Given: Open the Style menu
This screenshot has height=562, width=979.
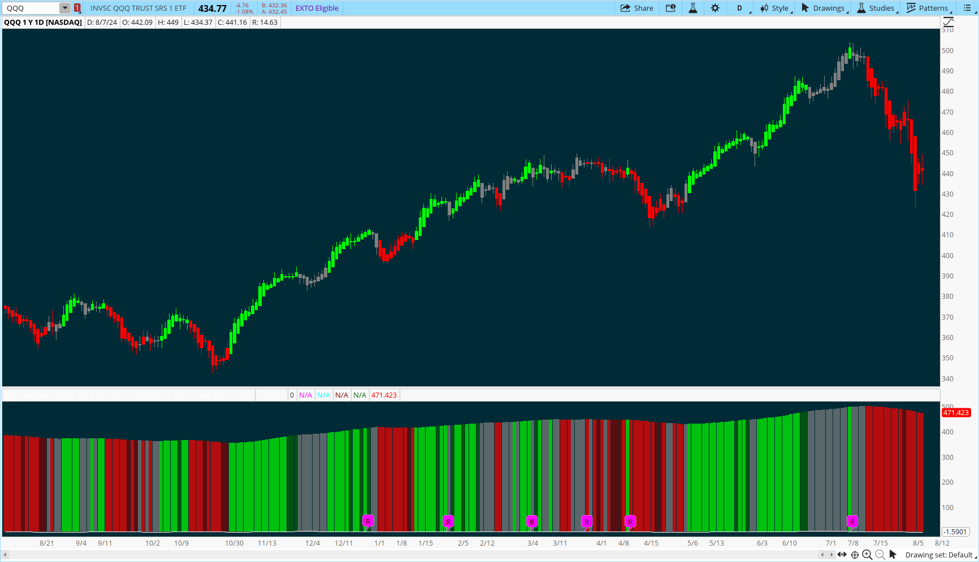Looking at the screenshot, I should coord(776,8).
